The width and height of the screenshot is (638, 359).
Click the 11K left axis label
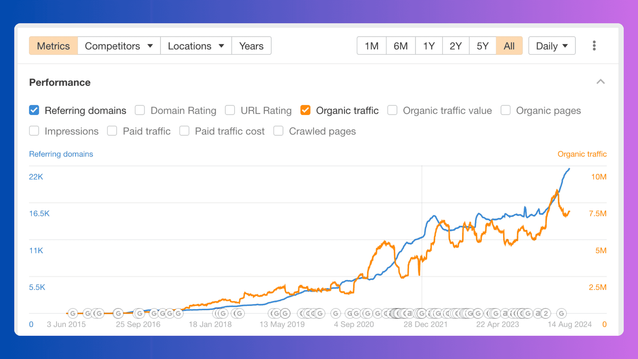click(36, 251)
